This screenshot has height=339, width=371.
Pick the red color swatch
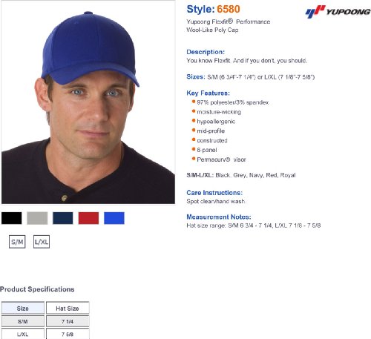pos(88,218)
